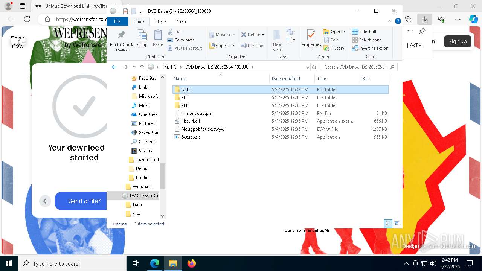Viewport: 482px width, 271px height.
Task: Refresh the Edge browser page
Action: (27, 19)
